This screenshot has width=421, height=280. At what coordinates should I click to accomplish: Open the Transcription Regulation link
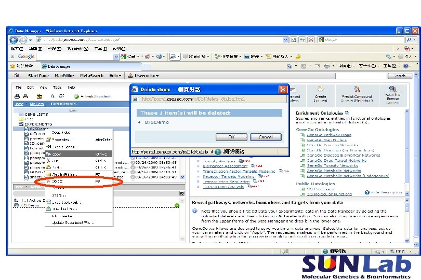coord(226,181)
